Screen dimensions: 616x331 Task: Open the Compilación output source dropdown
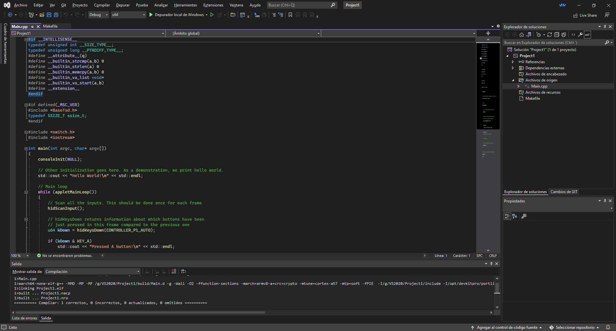pyautogui.click(x=92, y=272)
